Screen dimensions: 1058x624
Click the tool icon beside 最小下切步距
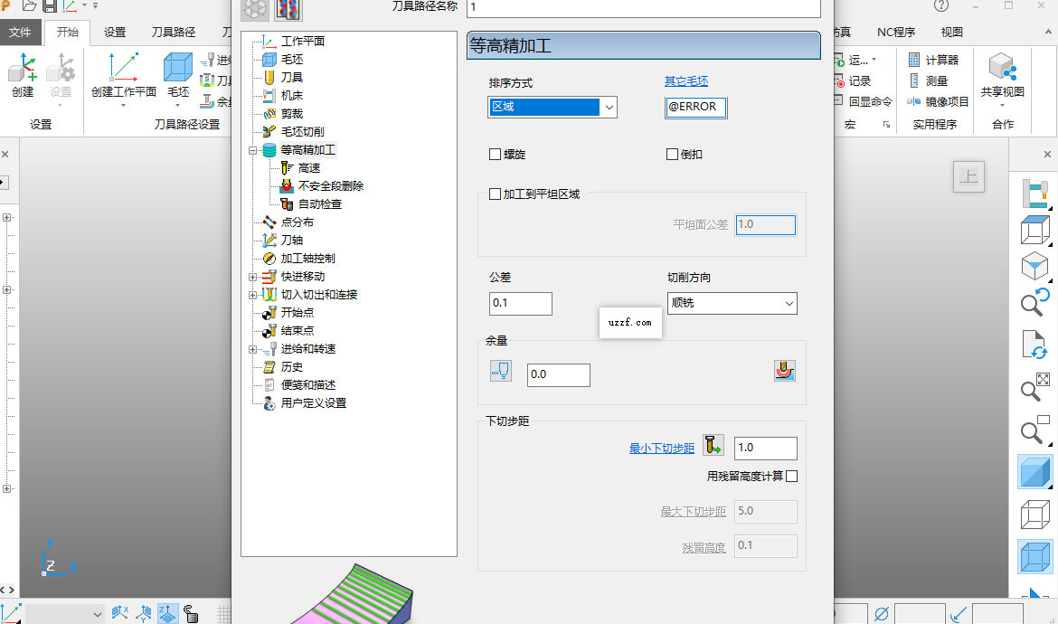713,446
